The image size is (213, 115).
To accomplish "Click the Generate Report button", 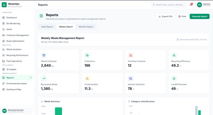I will pos(200,16).
